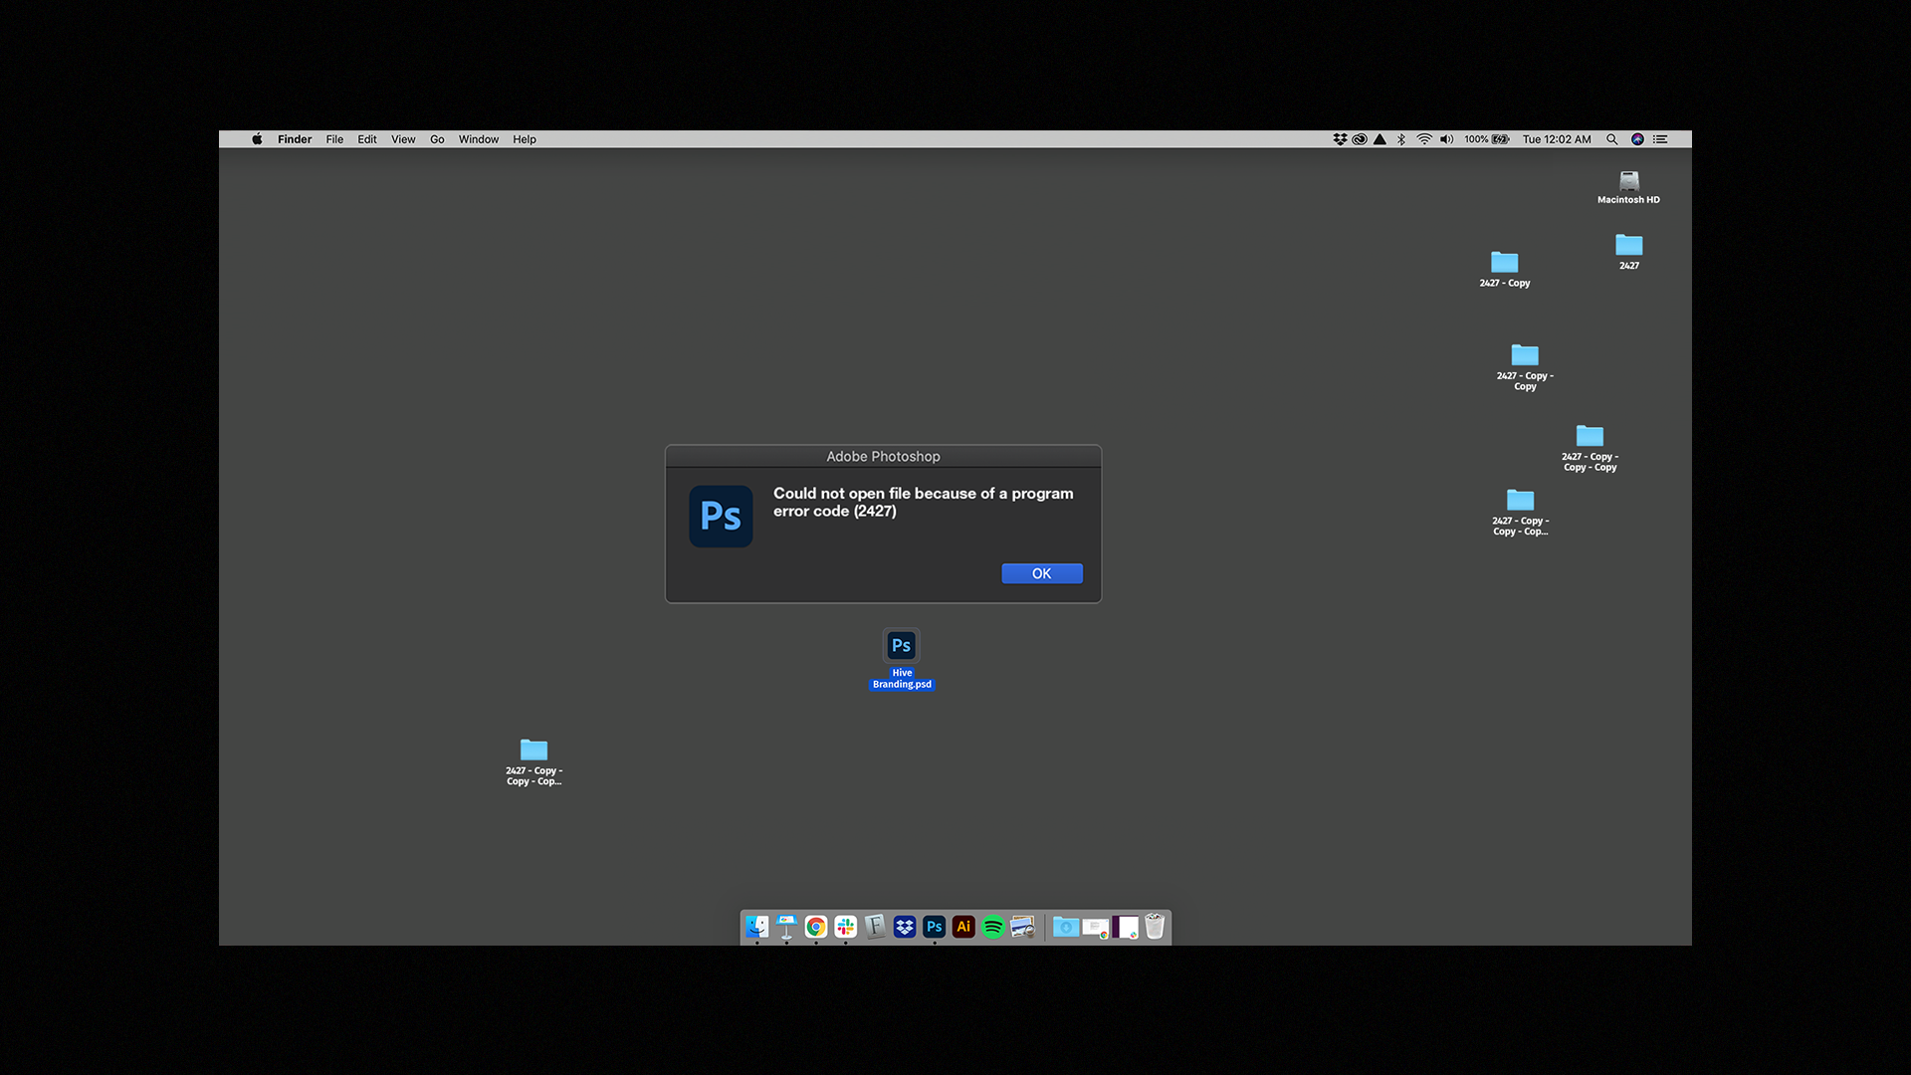
Task: Open Notification Center
Action: point(1660,139)
